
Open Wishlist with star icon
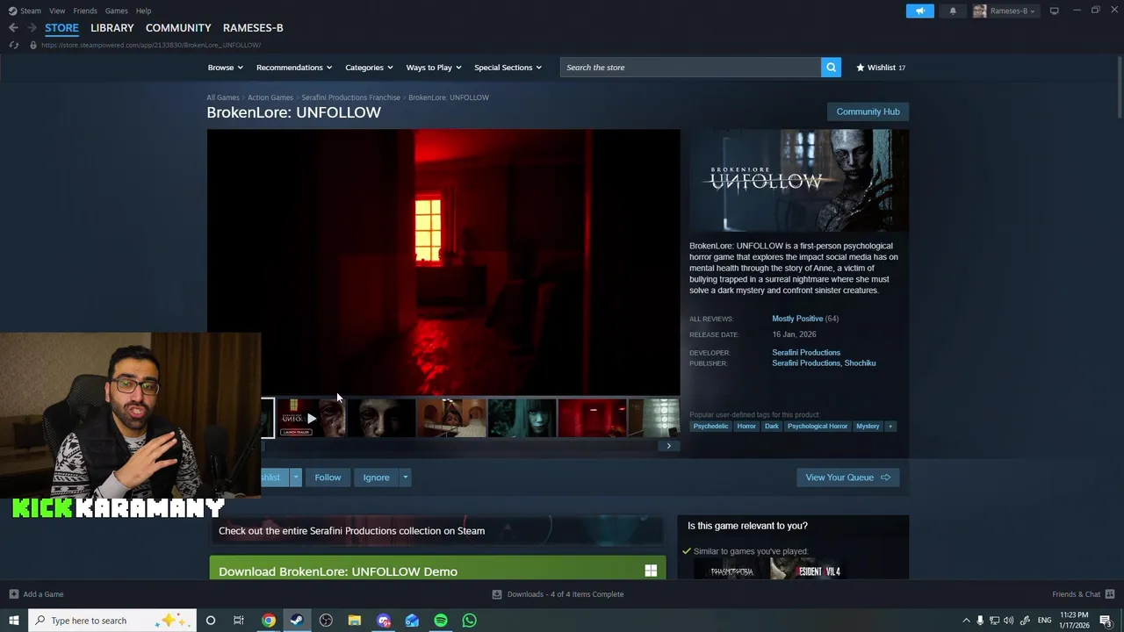click(881, 68)
